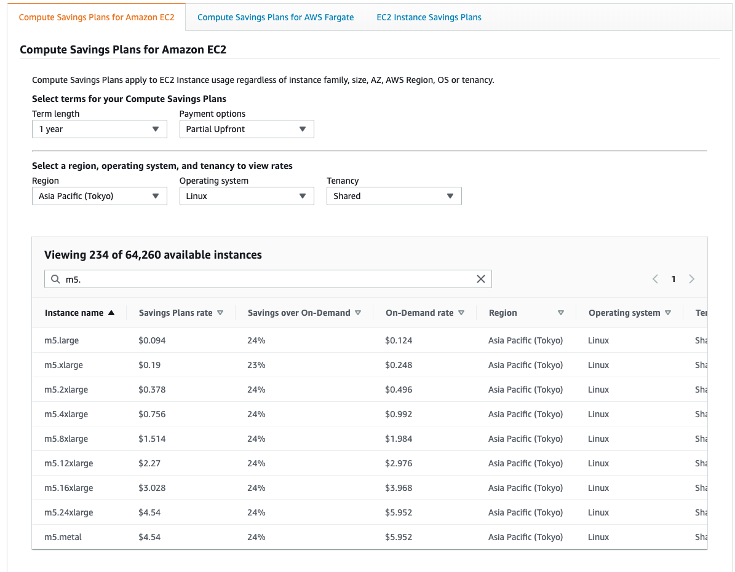The image size is (735, 572).
Task: Click the $0.19 Savings Plans rate
Action: (x=149, y=365)
